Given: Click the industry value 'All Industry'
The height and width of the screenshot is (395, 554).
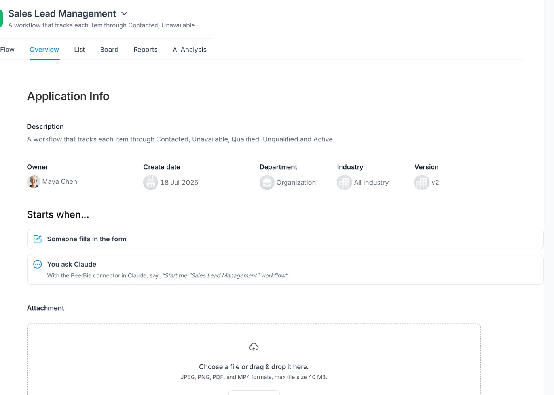Looking at the screenshot, I should pos(371,183).
